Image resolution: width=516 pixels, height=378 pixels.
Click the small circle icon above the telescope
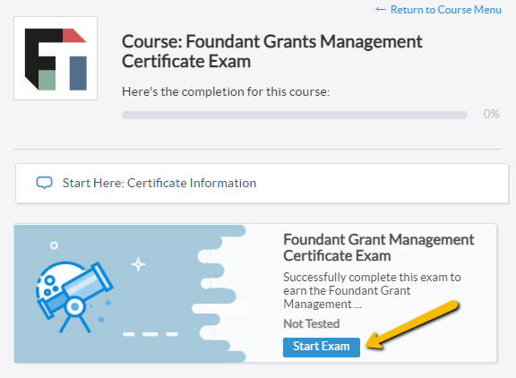[x=54, y=245]
